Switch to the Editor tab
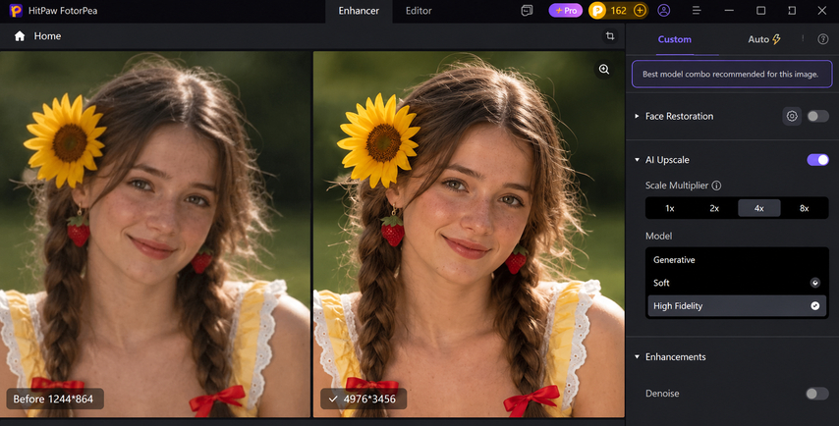Image resolution: width=839 pixels, height=426 pixels. click(x=419, y=11)
